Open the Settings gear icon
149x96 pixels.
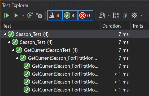(134, 15)
